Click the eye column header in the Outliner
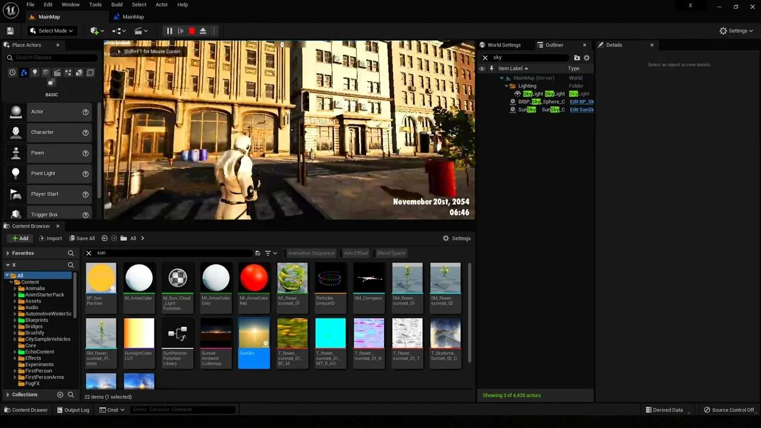 [x=482, y=68]
